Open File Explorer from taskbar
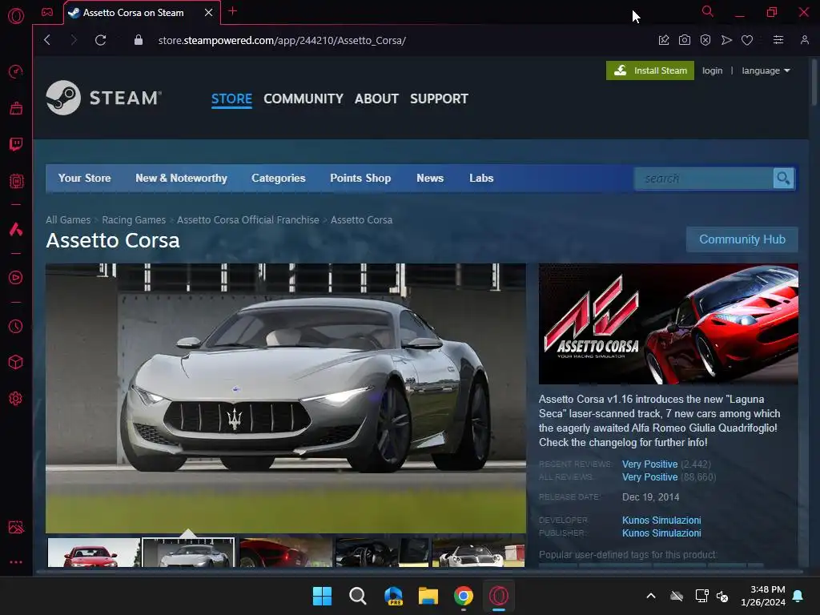This screenshot has height=615, width=820. [x=428, y=596]
